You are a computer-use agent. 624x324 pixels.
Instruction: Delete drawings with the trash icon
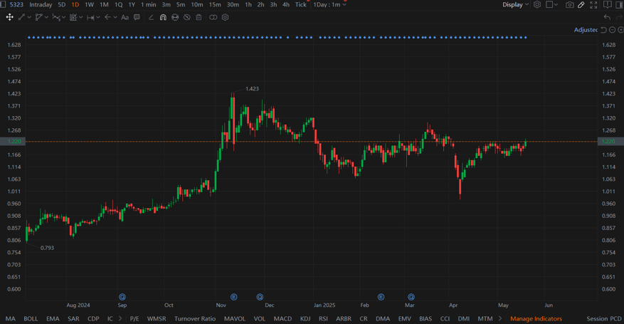click(199, 17)
